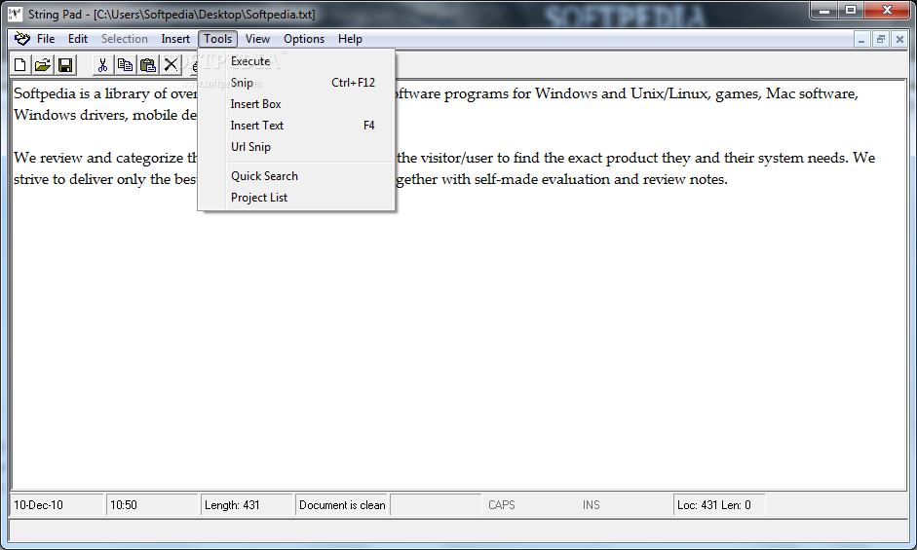Click the Open folder toolbar icon
Screen dimensions: 917x550
point(43,65)
